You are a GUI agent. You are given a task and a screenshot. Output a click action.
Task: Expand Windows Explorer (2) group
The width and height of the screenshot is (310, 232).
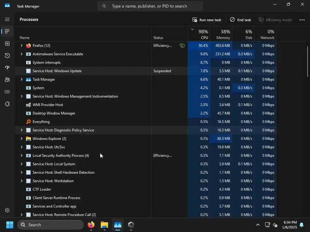point(21,139)
